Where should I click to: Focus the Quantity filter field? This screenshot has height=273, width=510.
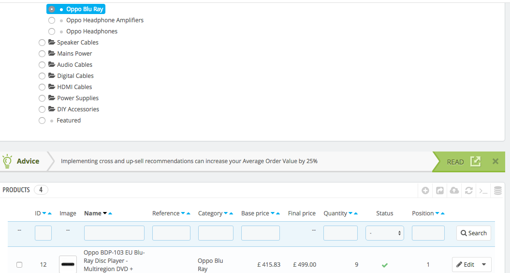340,233
